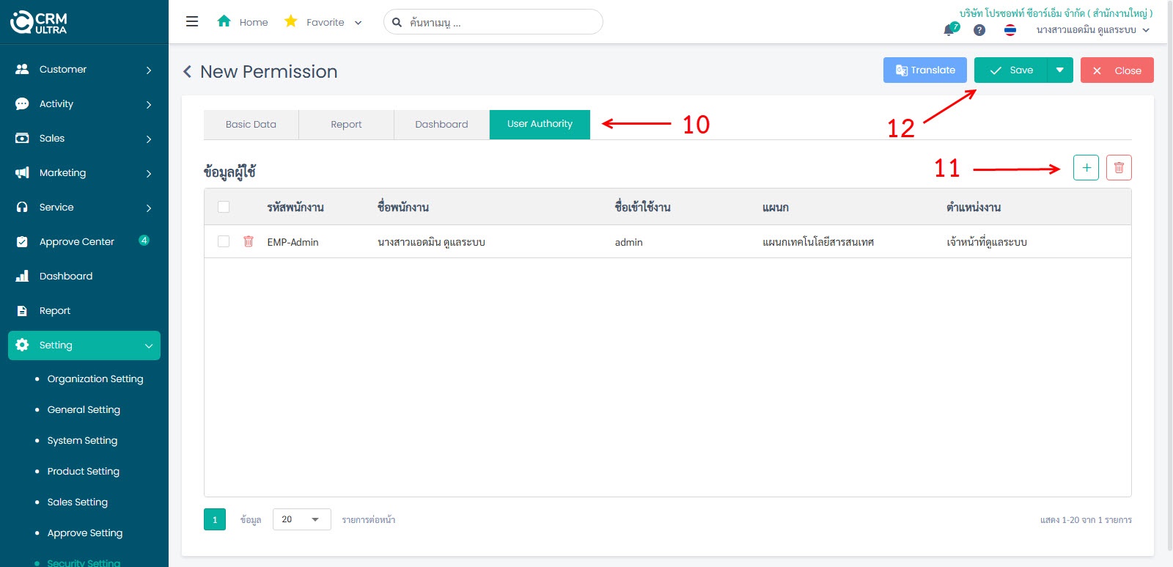Click the menu search input field

499,22
